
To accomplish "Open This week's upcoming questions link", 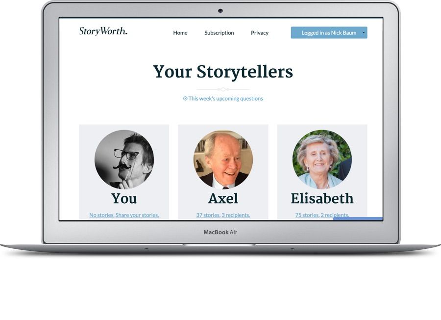I will point(225,98).
